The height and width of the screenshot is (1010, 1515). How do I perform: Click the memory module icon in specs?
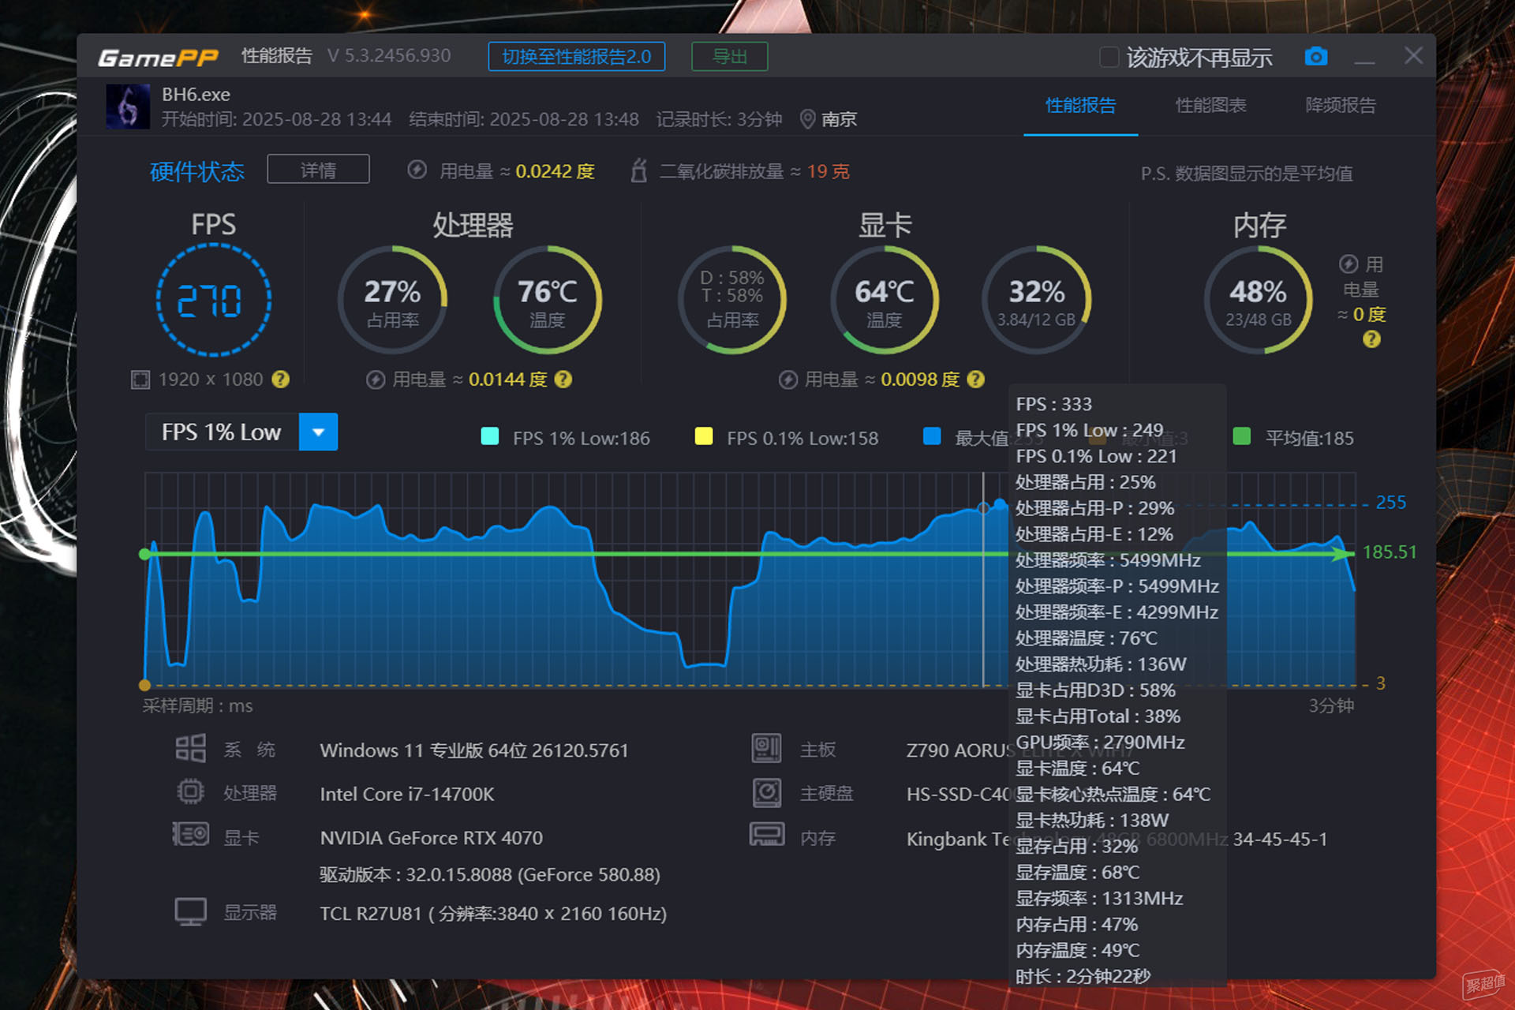tap(766, 834)
